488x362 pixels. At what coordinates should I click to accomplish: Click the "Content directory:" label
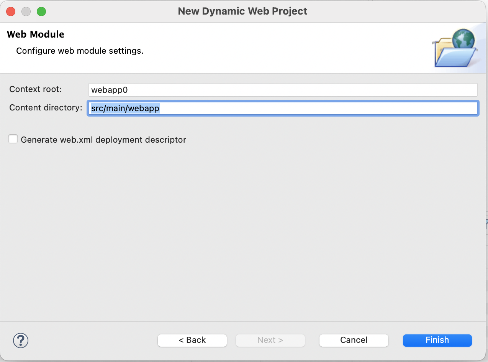click(46, 107)
